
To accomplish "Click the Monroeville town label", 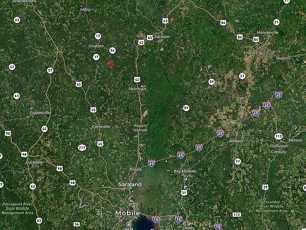I will [267, 32].
